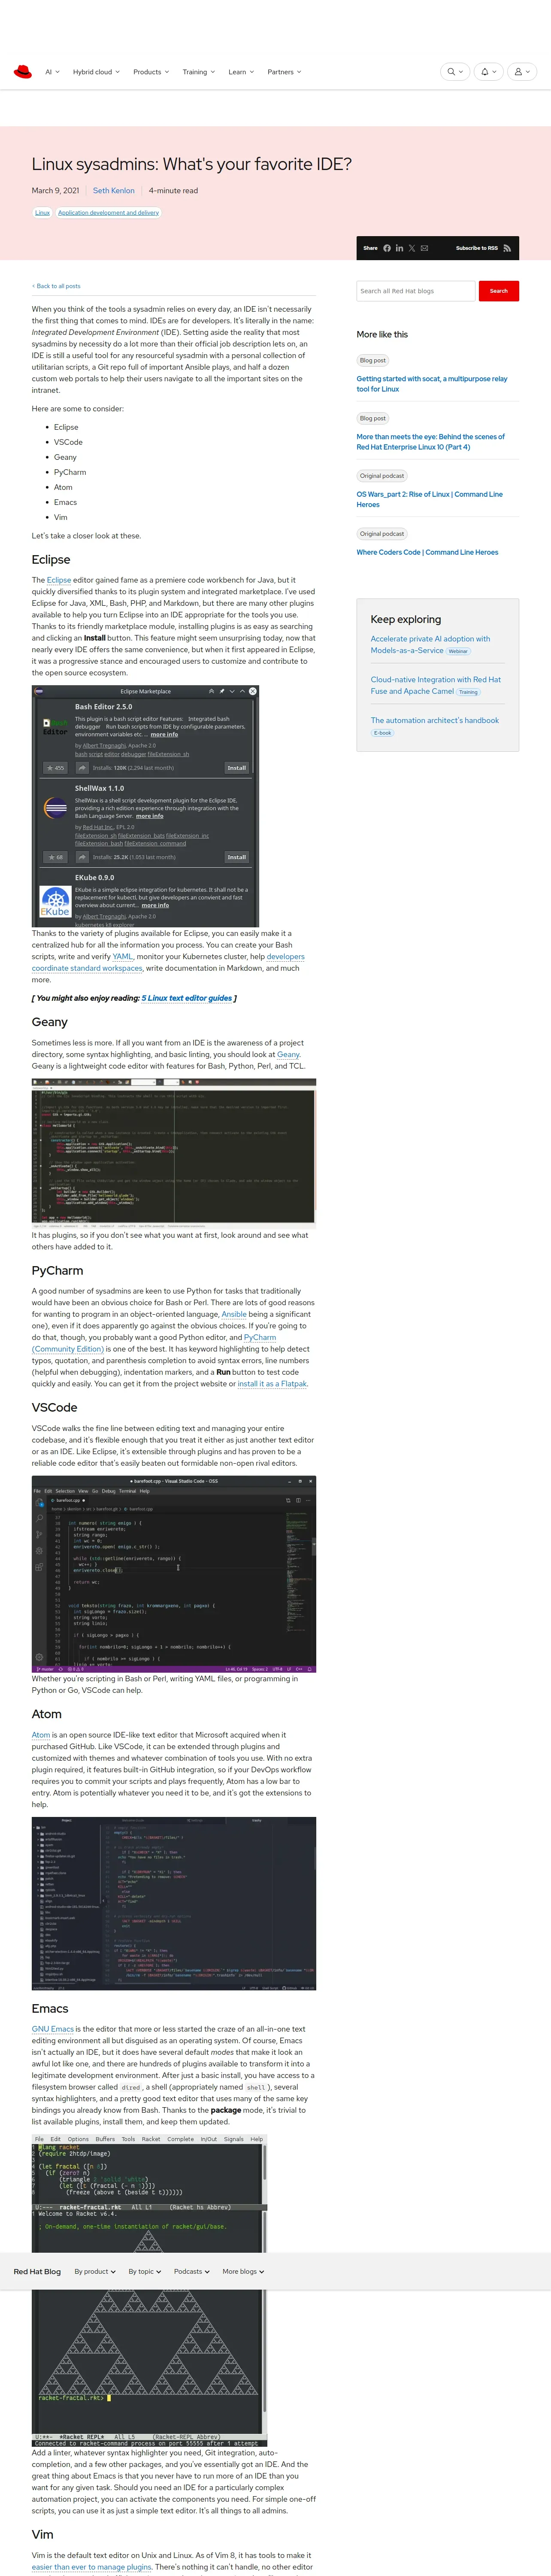The height and width of the screenshot is (2576, 551).
Task: Open the Podcasts dropdown
Action: point(192,2271)
